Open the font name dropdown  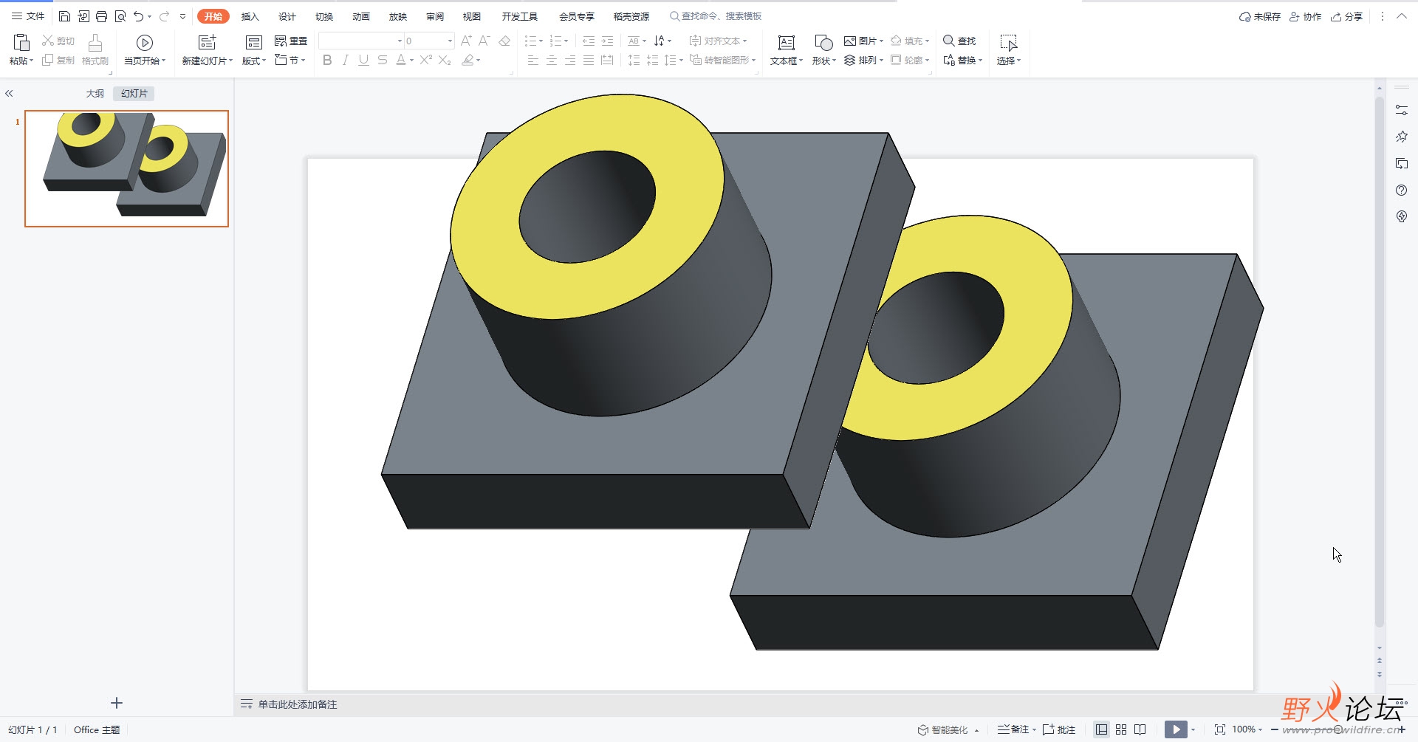coord(400,41)
